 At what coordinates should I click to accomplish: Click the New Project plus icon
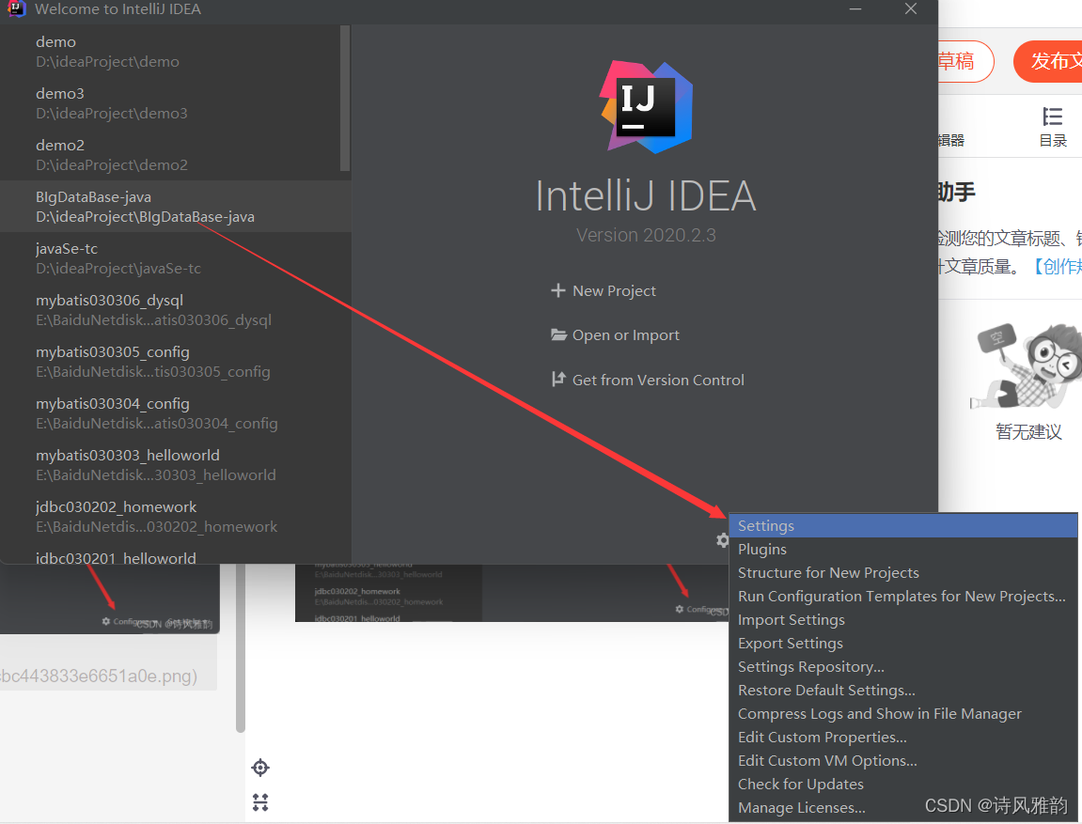pos(557,290)
